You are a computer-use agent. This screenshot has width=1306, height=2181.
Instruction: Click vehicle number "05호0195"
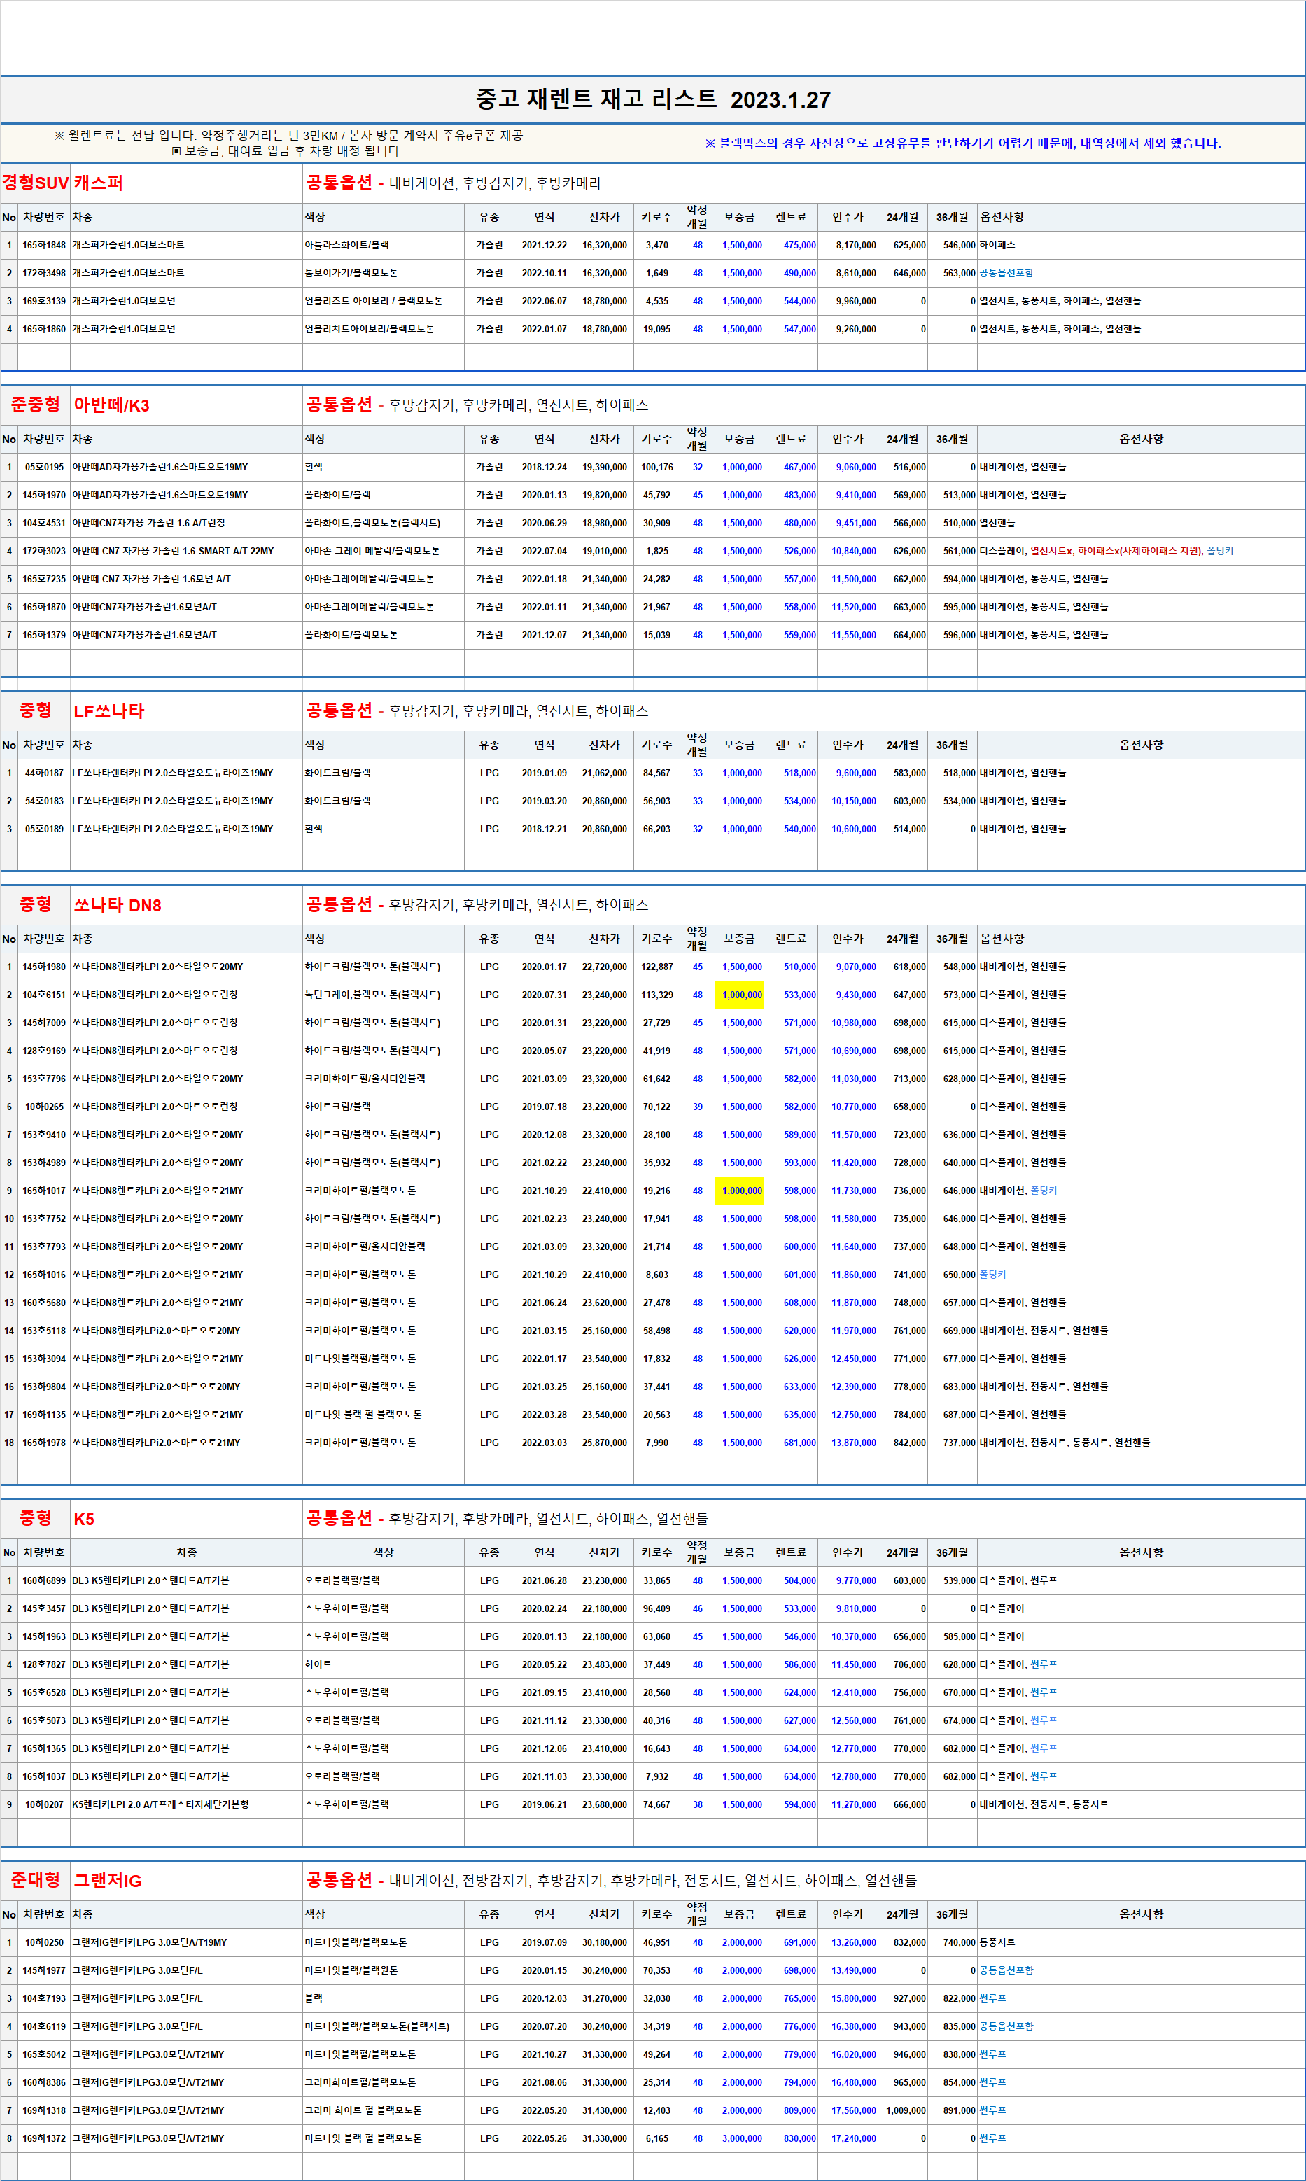(x=44, y=468)
